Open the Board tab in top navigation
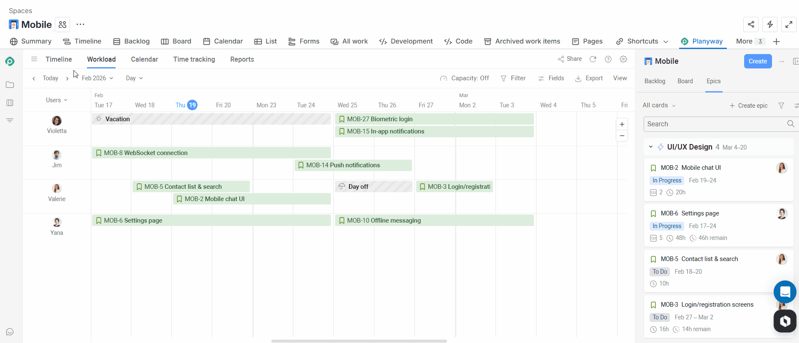799x343 pixels. (x=176, y=41)
